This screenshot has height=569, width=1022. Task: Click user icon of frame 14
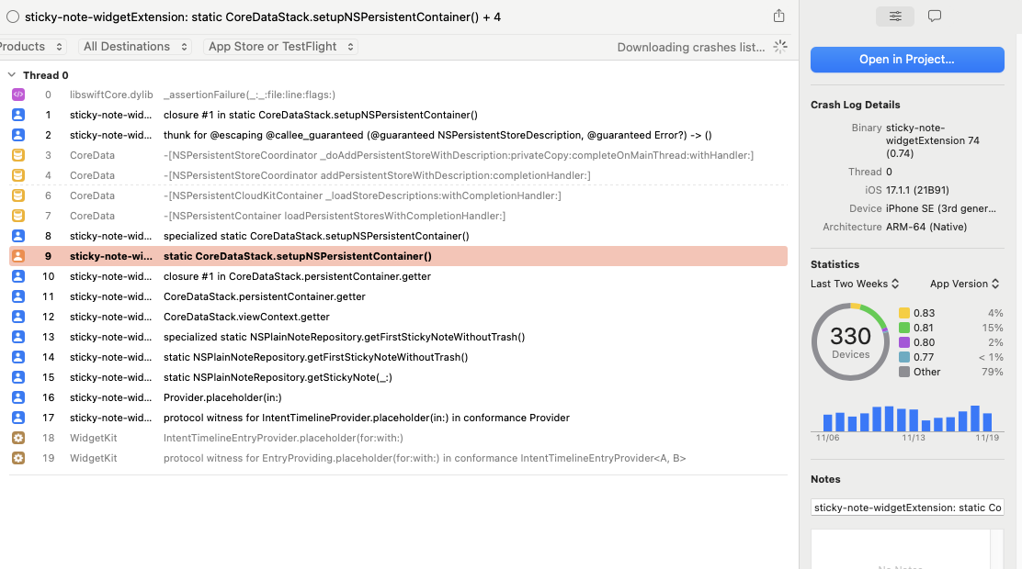pos(18,357)
